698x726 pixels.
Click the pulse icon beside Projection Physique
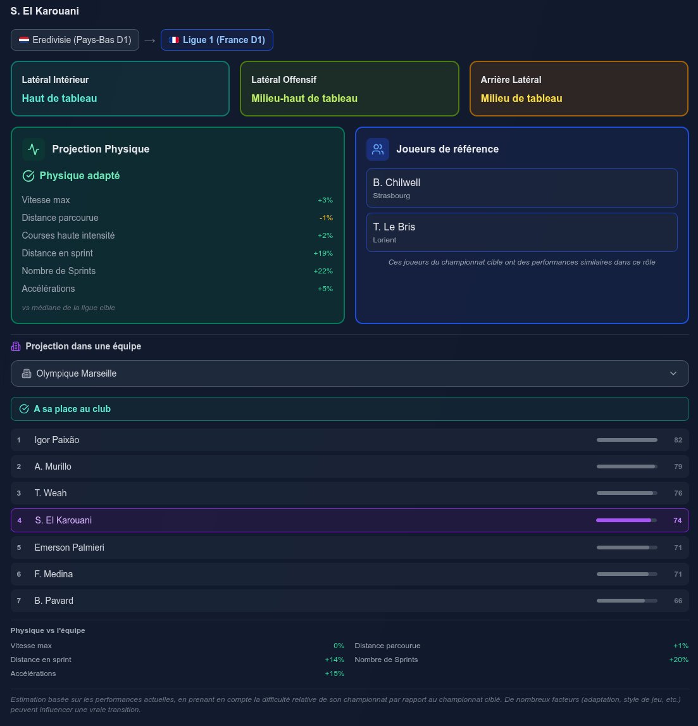pos(34,149)
